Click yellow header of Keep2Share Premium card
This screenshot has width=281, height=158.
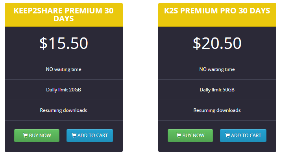pyautogui.click(x=64, y=15)
